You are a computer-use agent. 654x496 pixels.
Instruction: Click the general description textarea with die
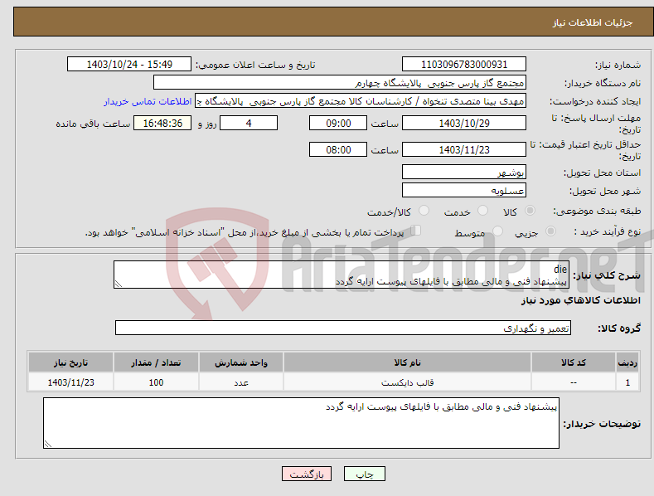342,275
